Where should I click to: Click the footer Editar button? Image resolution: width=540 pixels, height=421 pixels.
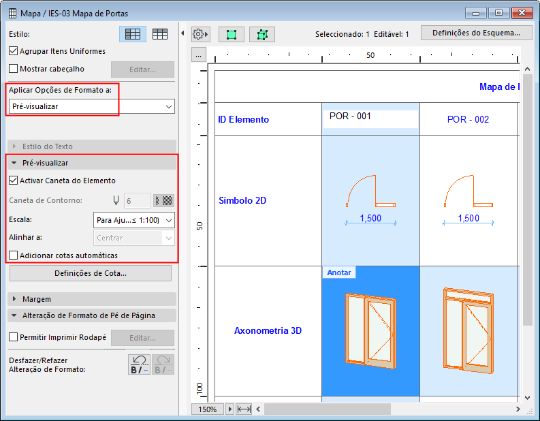142,338
